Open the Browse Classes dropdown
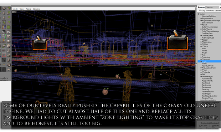The width and height of the screenshot is (221, 132). (213, 7)
